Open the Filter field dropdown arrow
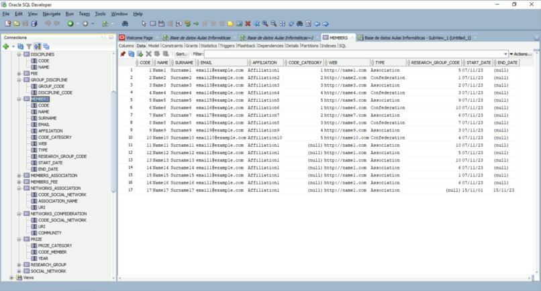Image resolution: width=541 pixels, height=291 pixels. (505, 54)
